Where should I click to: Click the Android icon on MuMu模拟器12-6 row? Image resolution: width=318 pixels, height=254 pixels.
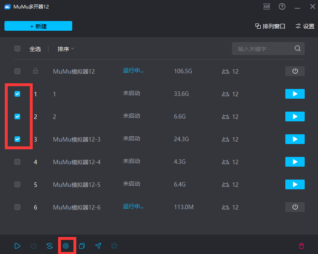(x=226, y=207)
